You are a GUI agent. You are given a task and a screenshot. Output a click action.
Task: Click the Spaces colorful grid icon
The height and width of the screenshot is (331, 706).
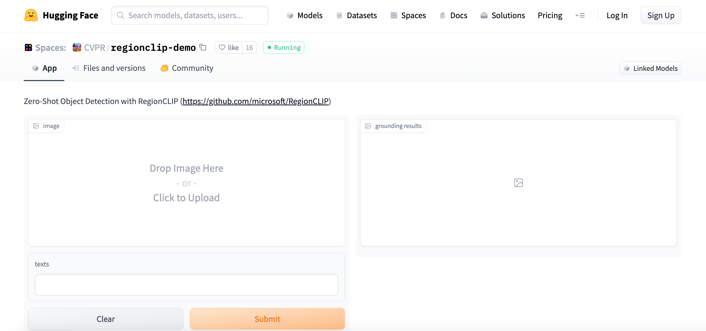coord(28,47)
